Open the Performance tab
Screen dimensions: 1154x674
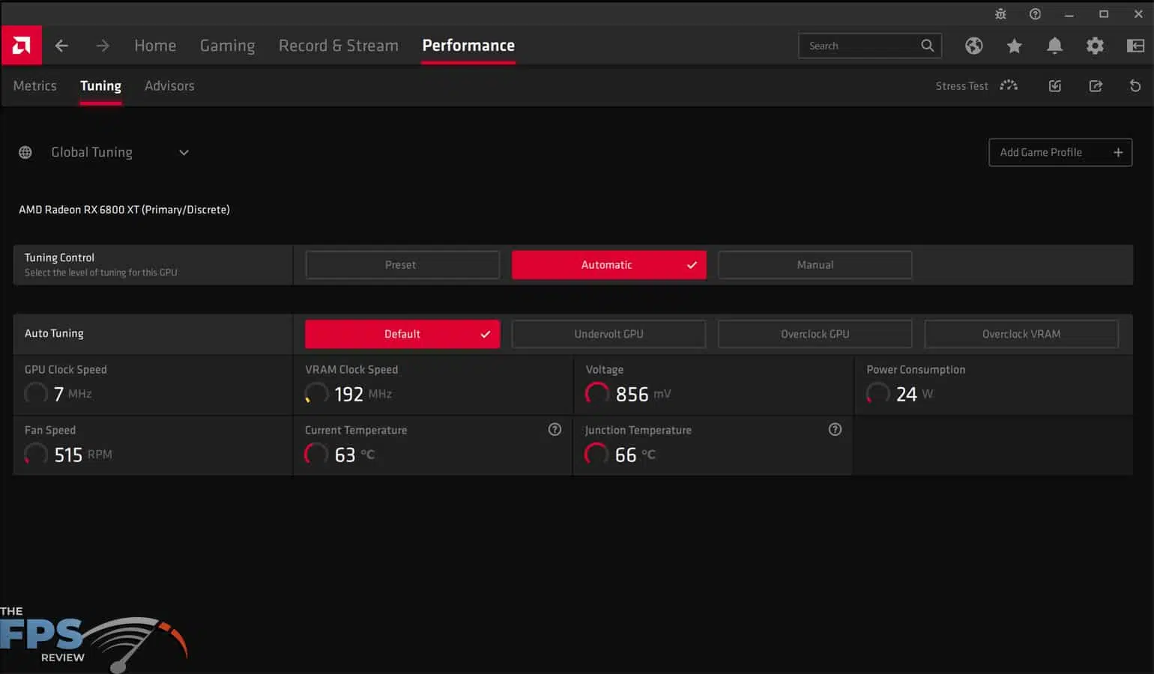(468, 46)
